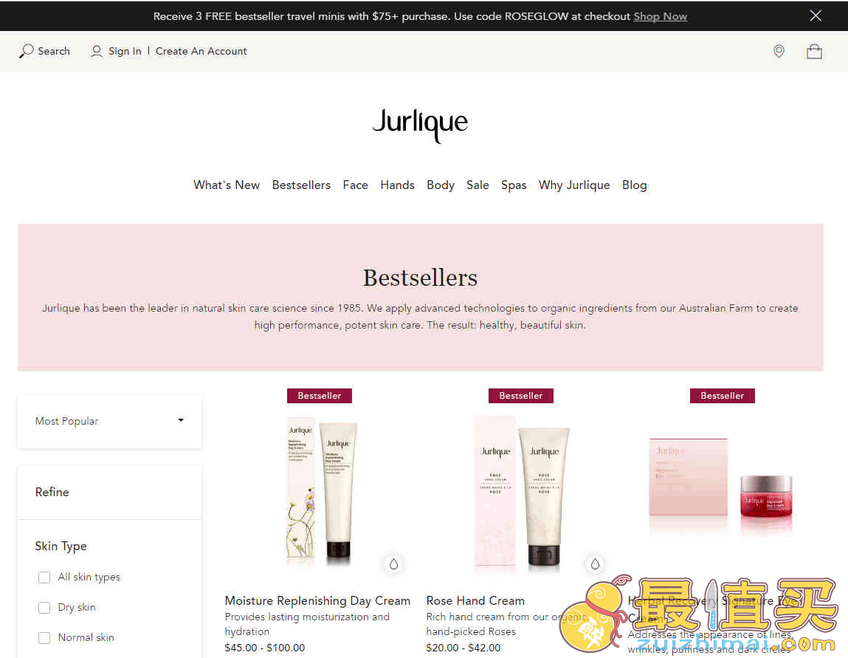Click droplet icon on Rose Hand Cream

tap(595, 564)
